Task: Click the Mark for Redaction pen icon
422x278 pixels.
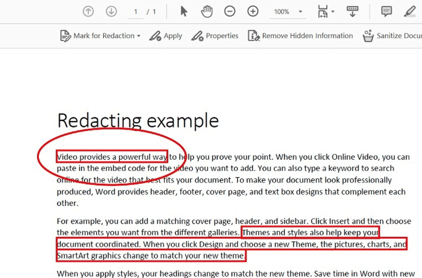Action: tap(66, 36)
